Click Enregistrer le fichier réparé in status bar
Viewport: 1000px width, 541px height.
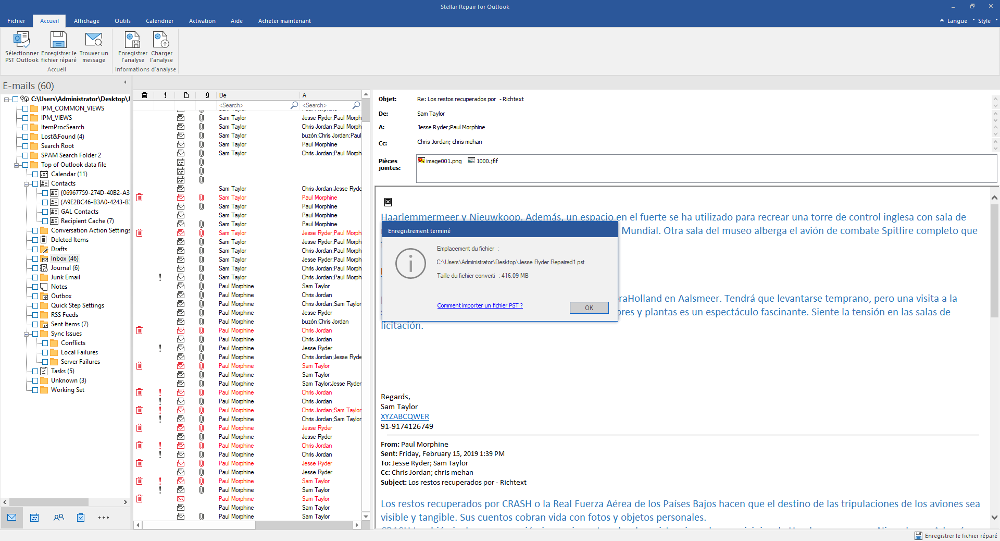pos(961,536)
